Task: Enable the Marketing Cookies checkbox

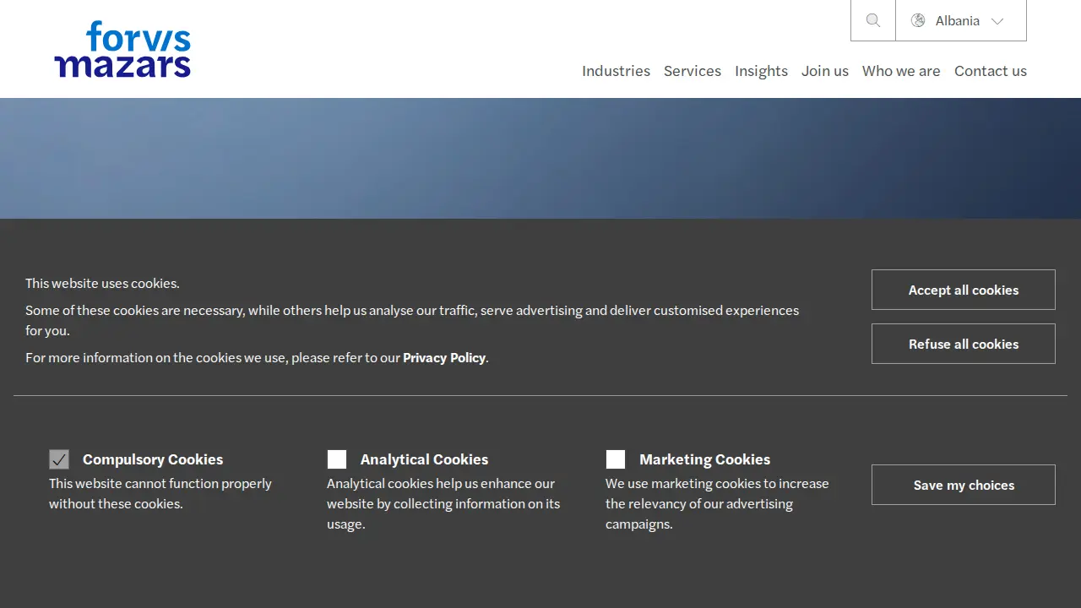Action: pos(616,459)
